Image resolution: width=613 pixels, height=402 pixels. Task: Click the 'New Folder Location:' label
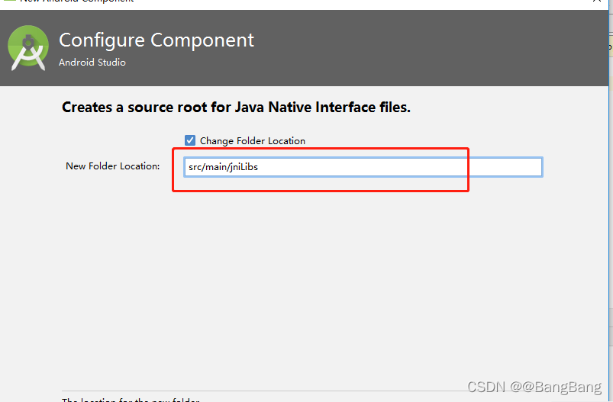[112, 166]
